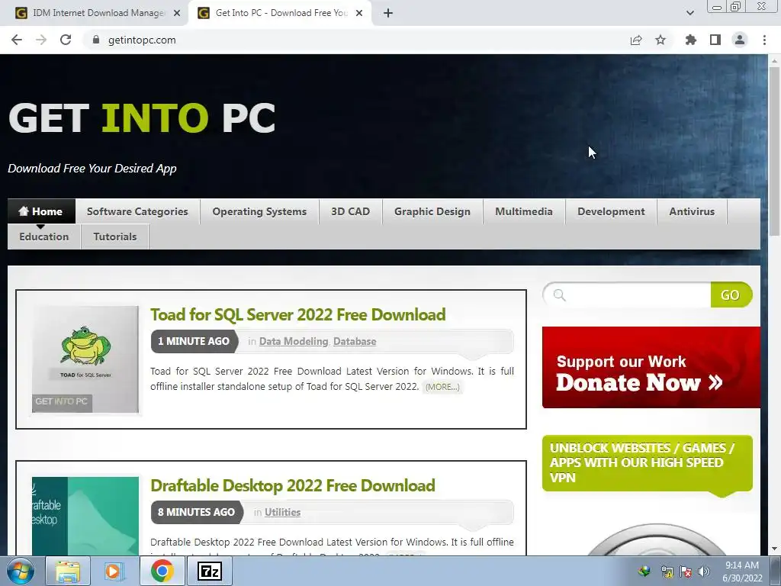Close the Get Into PC tab
Screen dimensions: 781x586
tap(359, 13)
